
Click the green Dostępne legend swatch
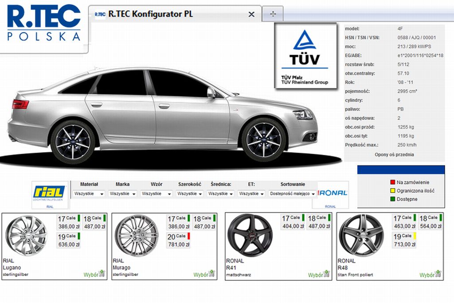pos(393,199)
